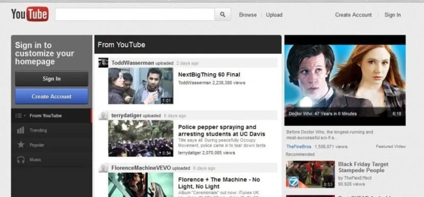The image size is (424, 197).
Task: Open ToddWasserman's channel avatar
Action: [x=103, y=62]
